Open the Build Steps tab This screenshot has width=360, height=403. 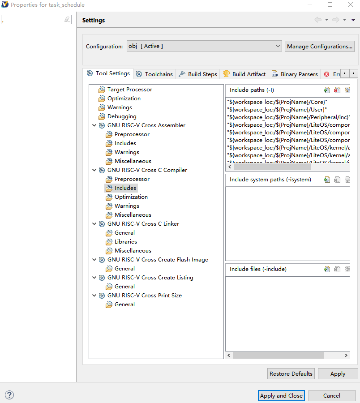198,74
